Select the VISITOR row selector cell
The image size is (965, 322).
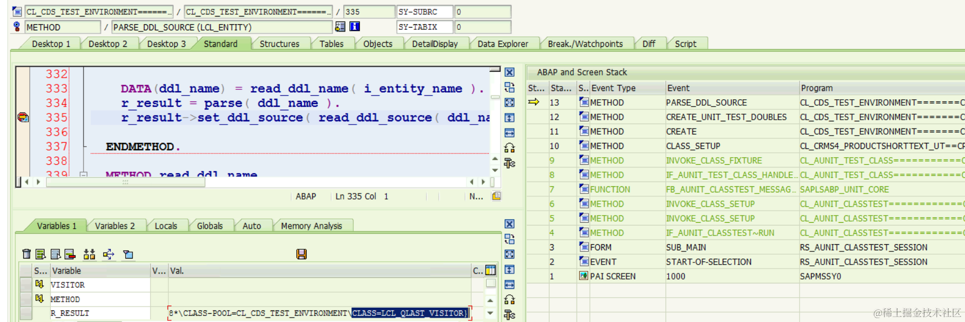click(x=25, y=285)
